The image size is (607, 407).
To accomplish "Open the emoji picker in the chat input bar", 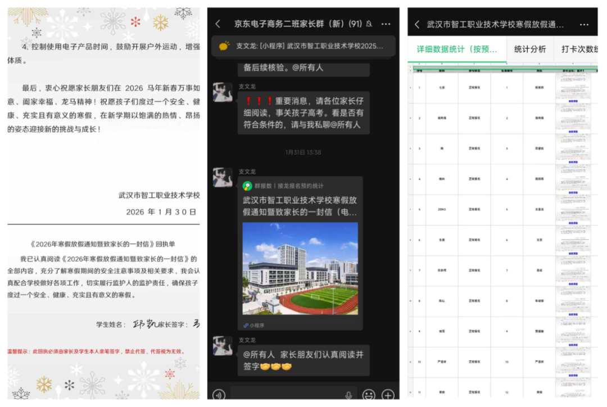I will (x=369, y=395).
